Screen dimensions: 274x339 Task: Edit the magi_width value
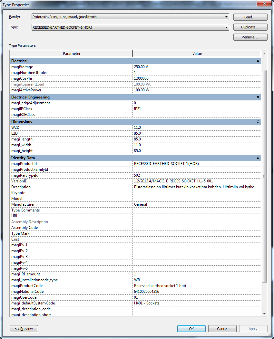[197, 145]
